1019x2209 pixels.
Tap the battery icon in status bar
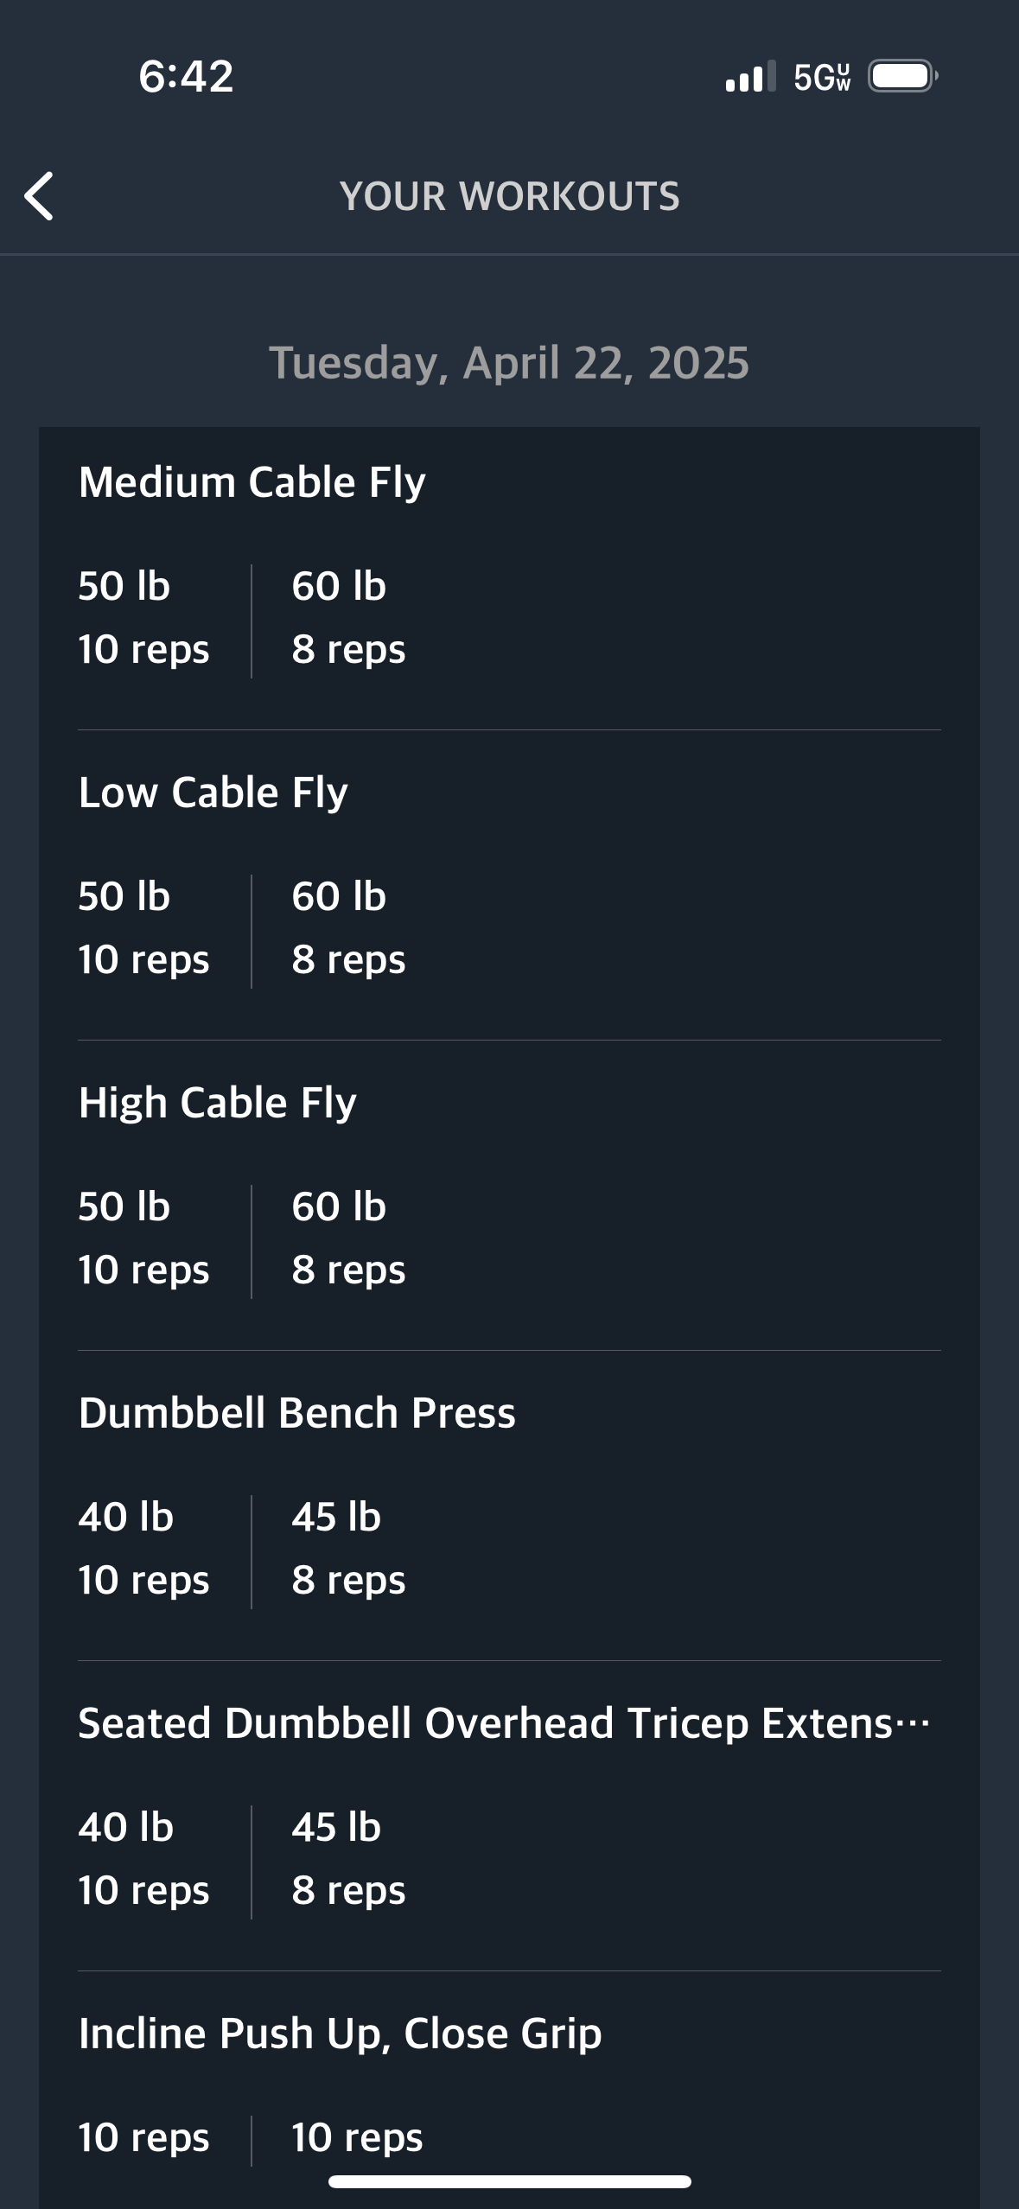(902, 76)
